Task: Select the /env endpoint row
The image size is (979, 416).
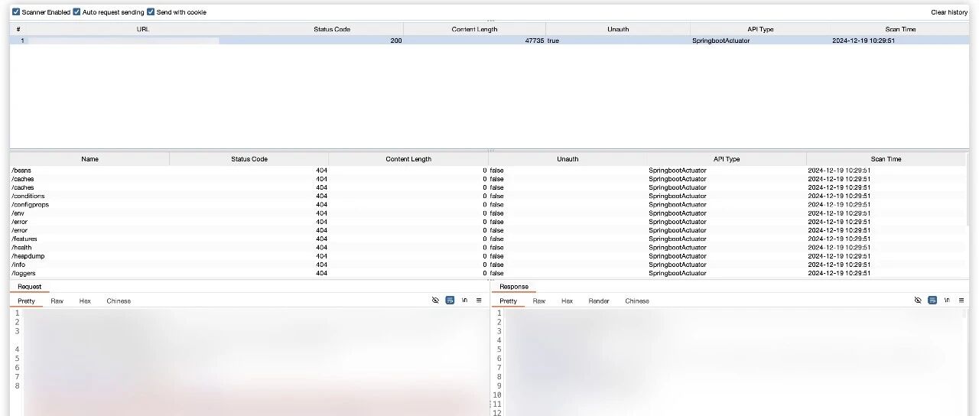Action: point(488,213)
